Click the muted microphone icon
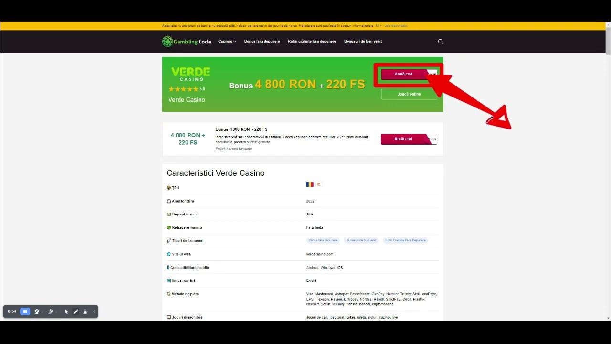The width and height of the screenshot is (611, 344). click(x=51, y=312)
